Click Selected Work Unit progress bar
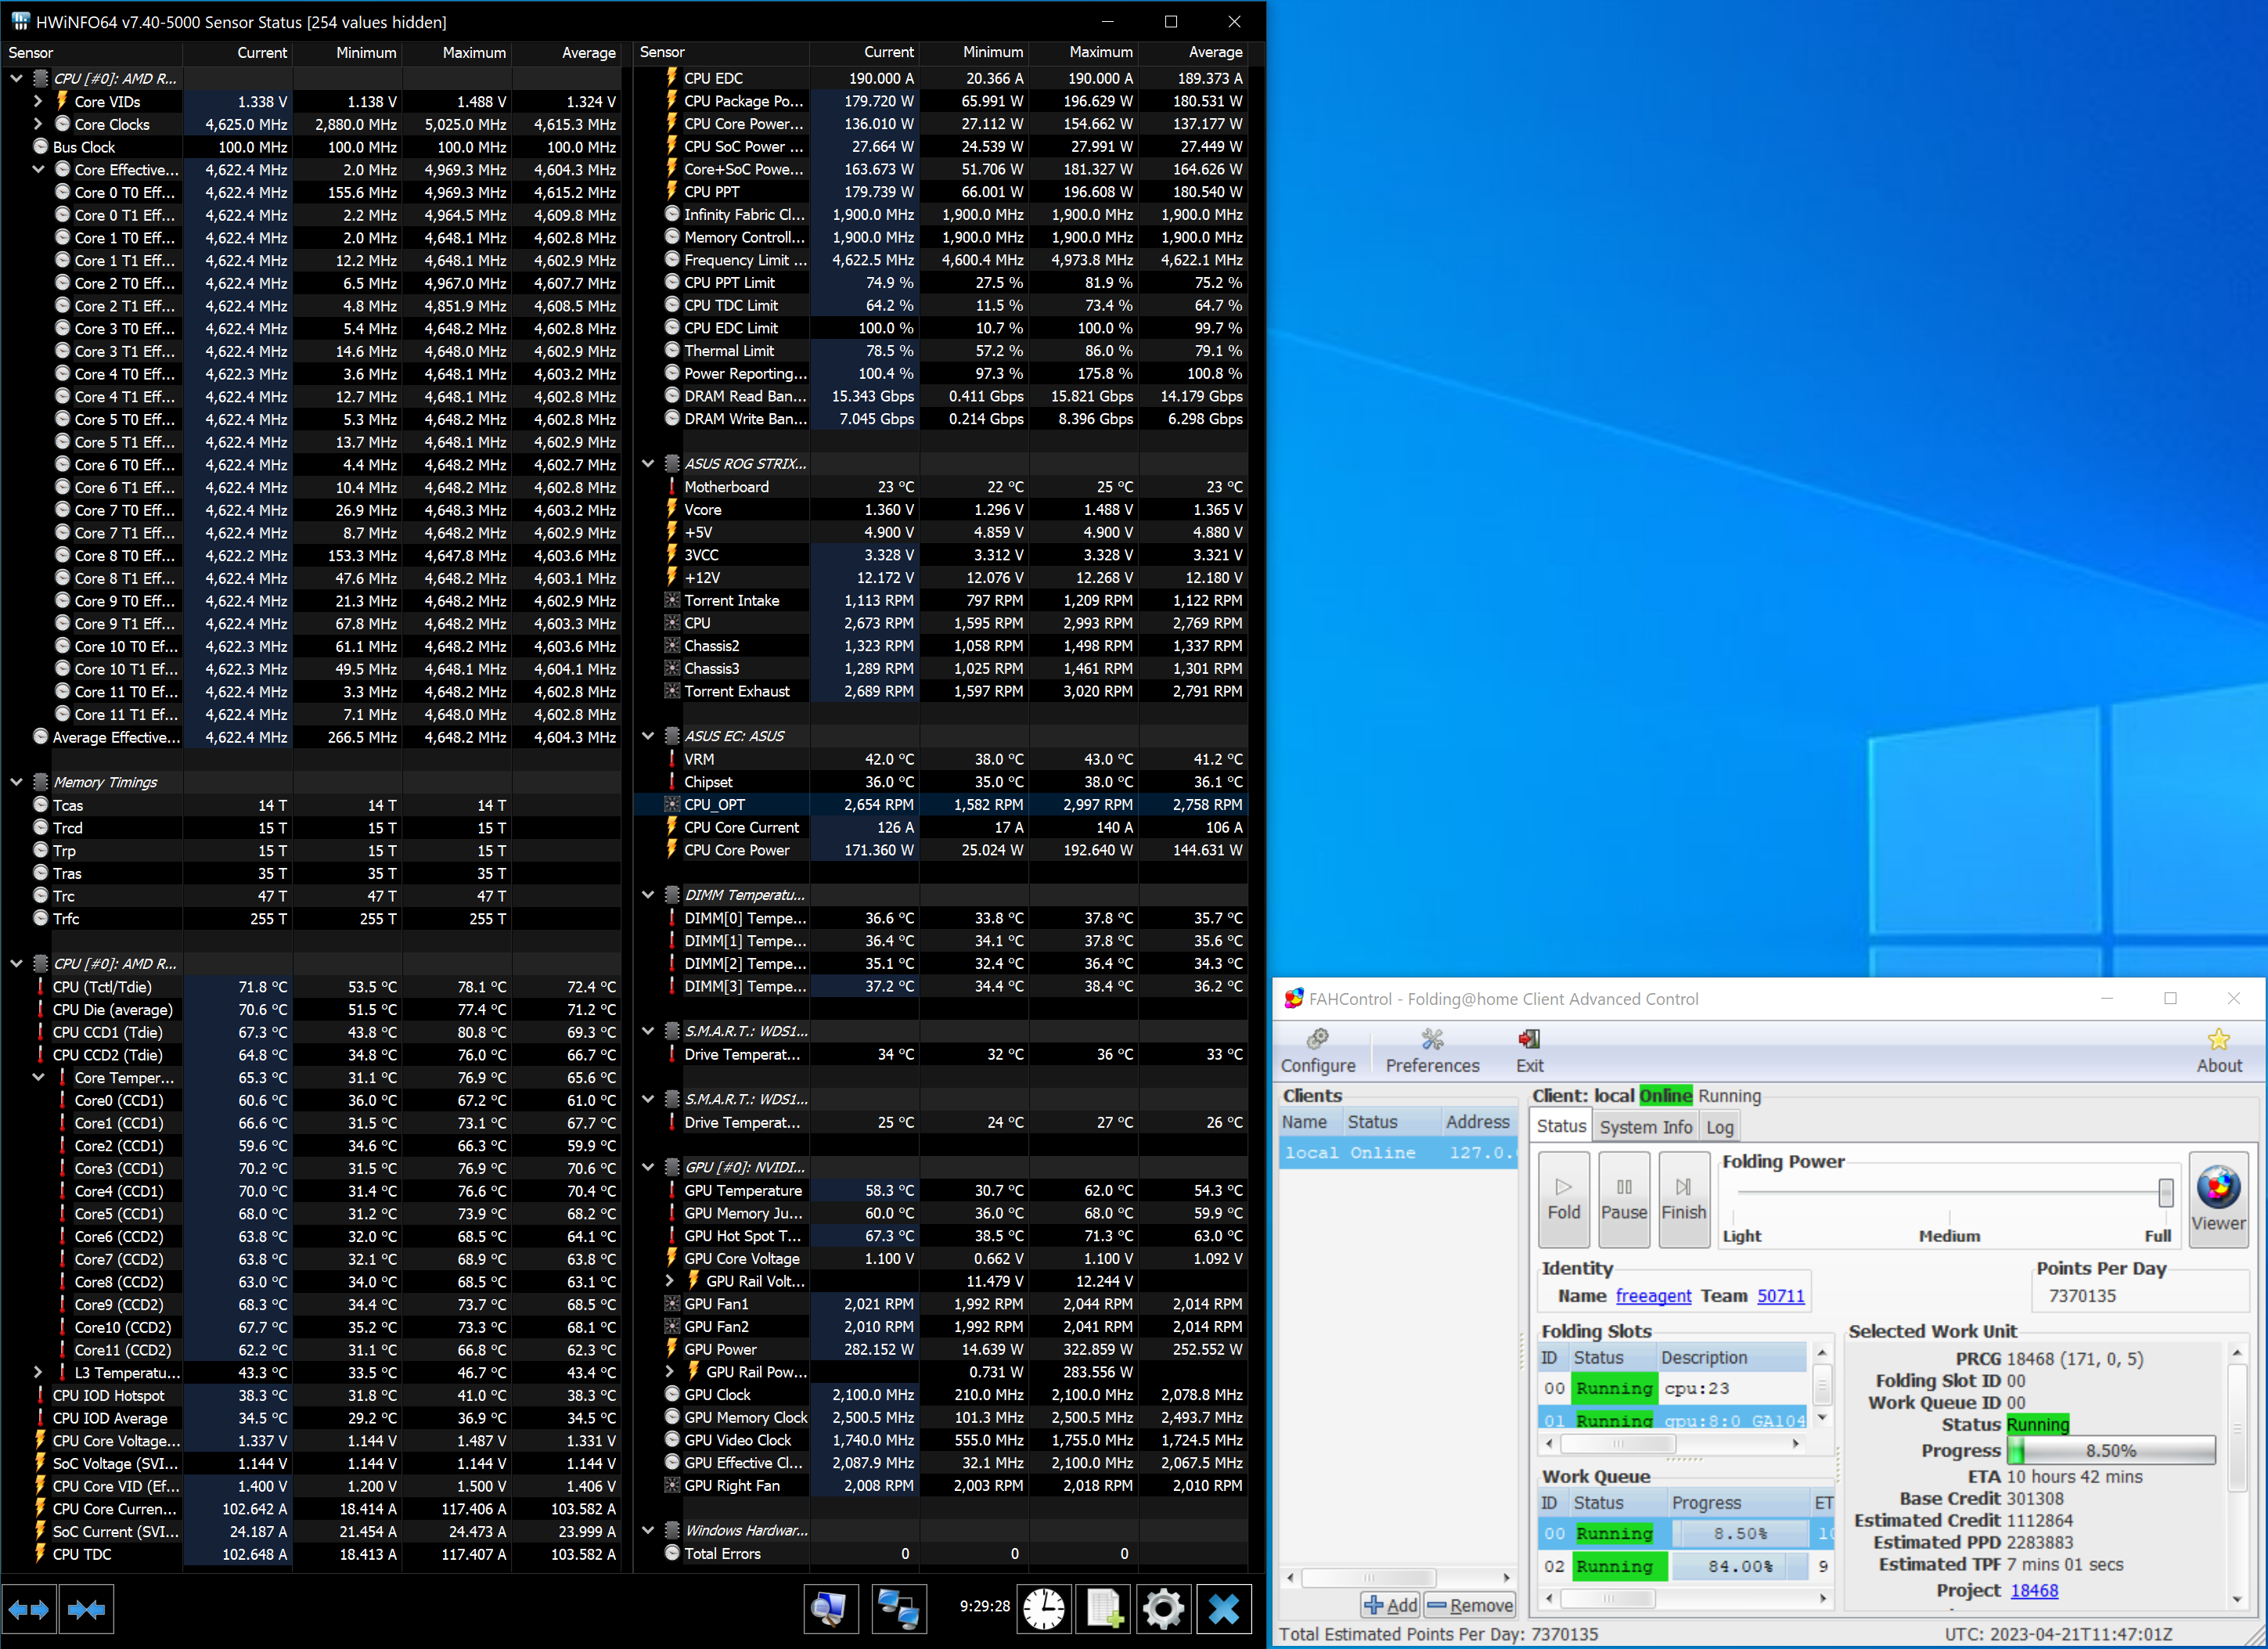 (2110, 1450)
